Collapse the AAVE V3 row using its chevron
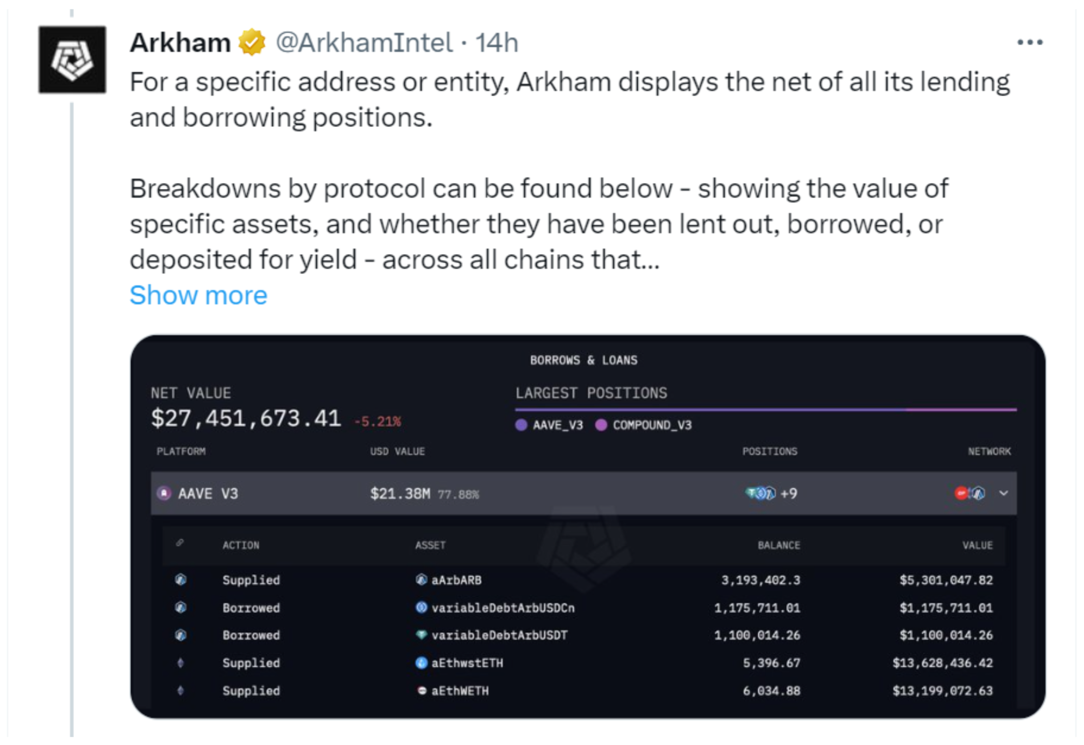Screen dimensions: 1084x745 [1003, 493]
